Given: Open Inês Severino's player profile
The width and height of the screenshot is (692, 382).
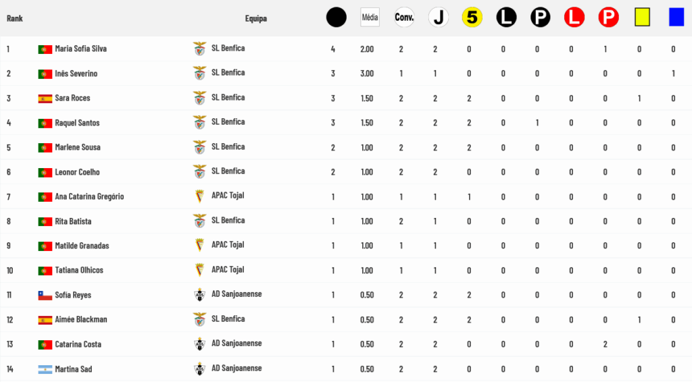Looking at the screenshot, I should click(x=76, y=74).
